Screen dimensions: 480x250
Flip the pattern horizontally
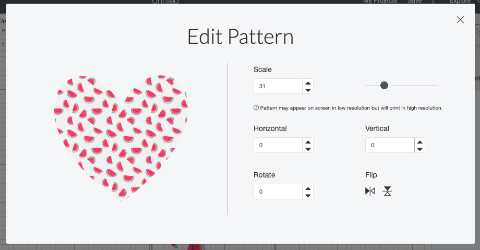(x=370, y=191)
